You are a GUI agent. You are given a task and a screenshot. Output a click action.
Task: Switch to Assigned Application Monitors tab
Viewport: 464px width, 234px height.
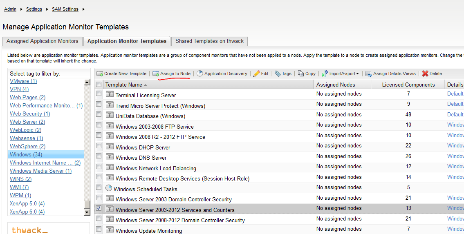43,41
